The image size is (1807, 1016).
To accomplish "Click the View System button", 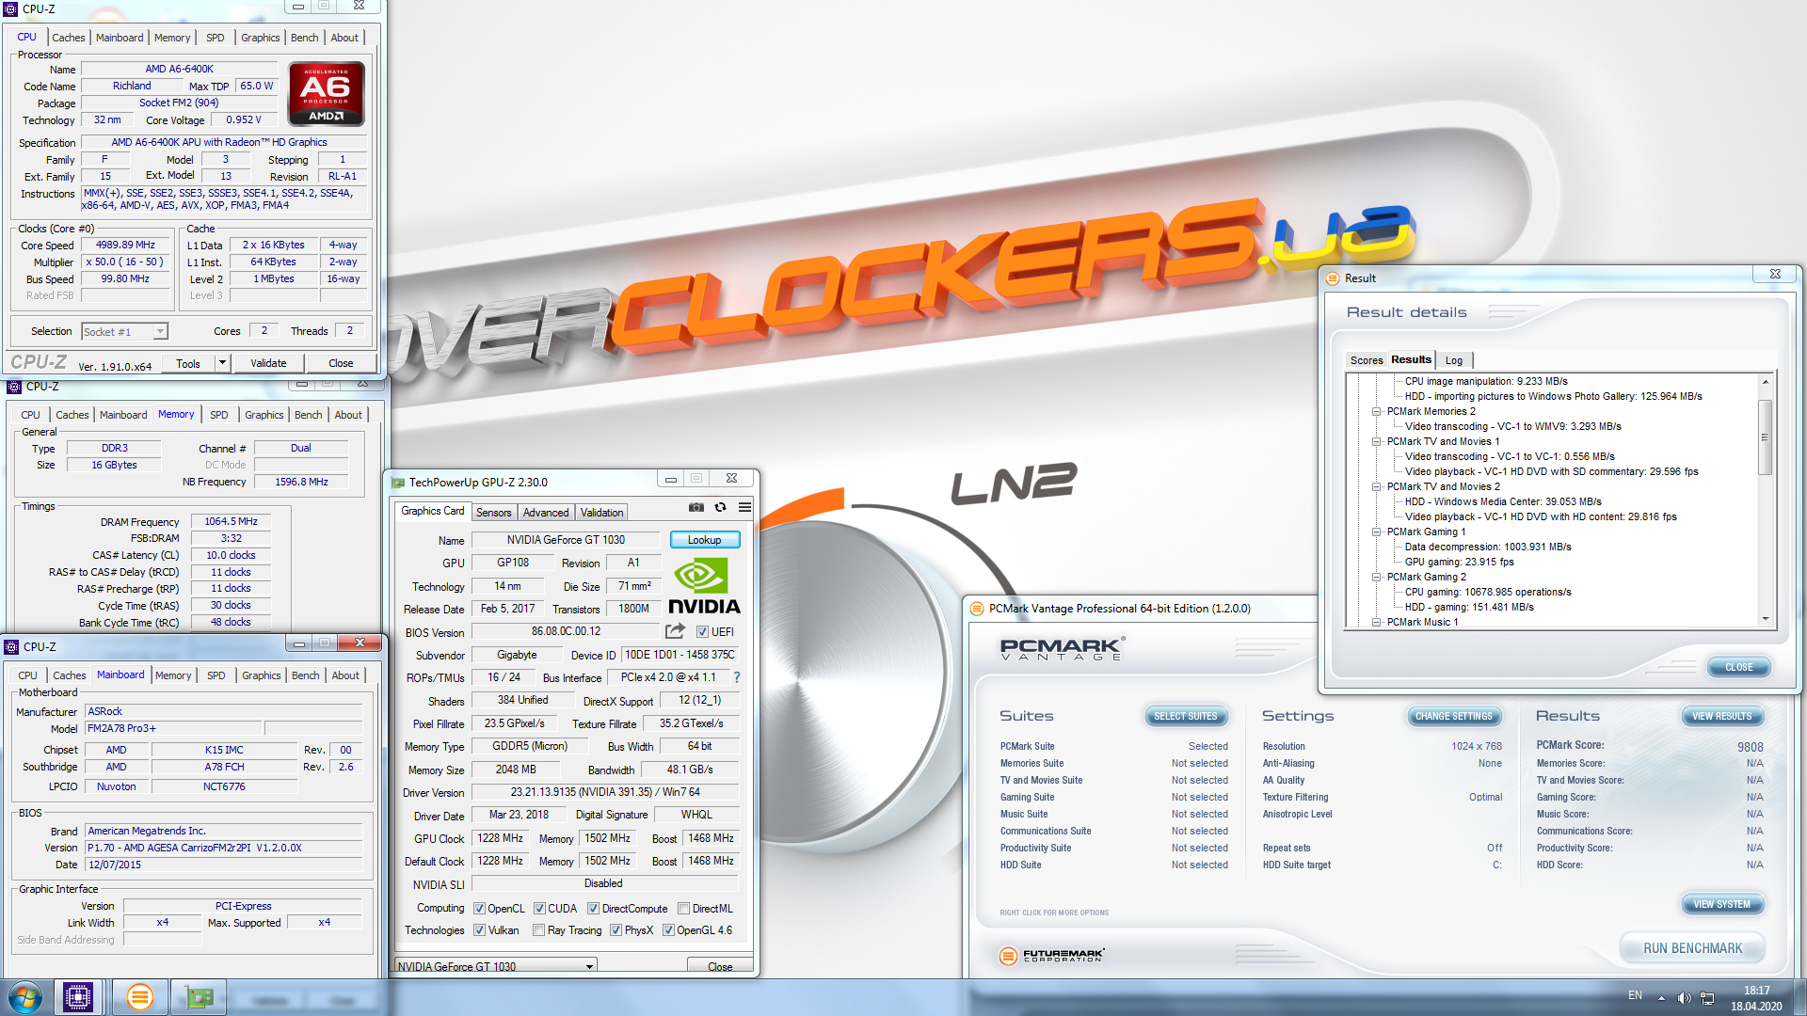I will tap(1722, 905).
